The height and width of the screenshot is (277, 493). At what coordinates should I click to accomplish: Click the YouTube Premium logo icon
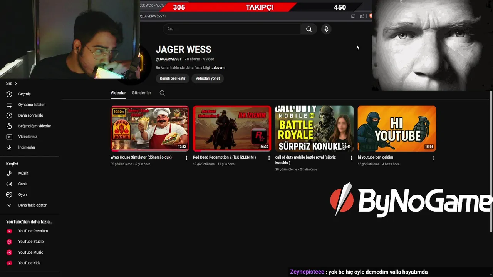coord(9,231)
